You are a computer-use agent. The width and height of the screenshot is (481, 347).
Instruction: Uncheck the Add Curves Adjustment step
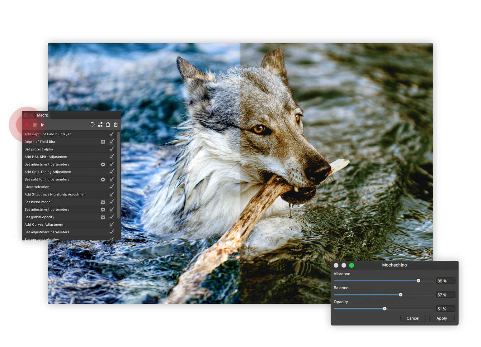click(111, 224)
